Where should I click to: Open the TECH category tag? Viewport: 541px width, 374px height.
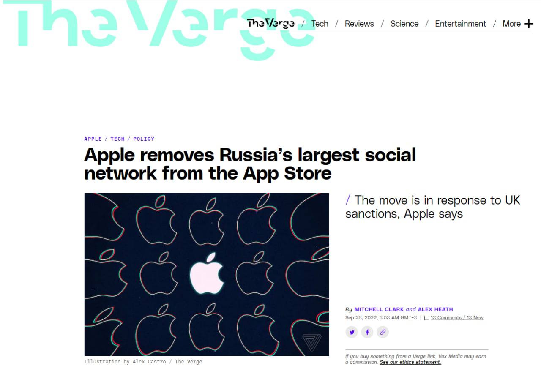(117, 139)
